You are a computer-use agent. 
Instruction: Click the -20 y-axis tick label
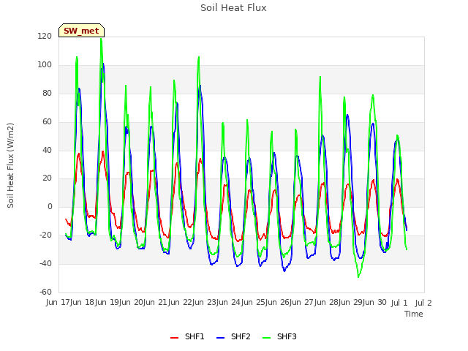coord(45,235)
